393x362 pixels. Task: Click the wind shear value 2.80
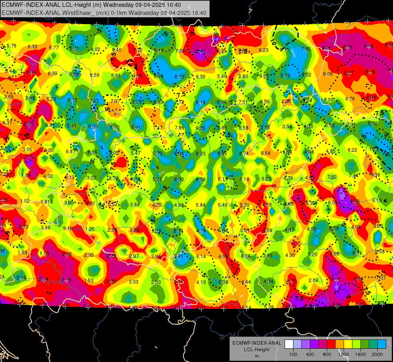pos(243,76)
